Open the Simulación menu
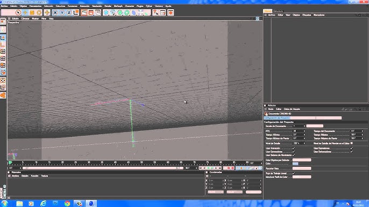The image size is (369, 207). click(x=97, y=6)
